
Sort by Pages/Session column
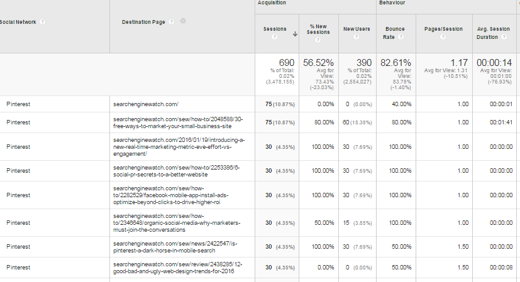[443, 29]
